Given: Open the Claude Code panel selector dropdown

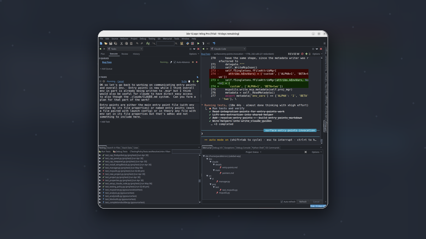Looking at the screenshot, I should click(228, 49).
